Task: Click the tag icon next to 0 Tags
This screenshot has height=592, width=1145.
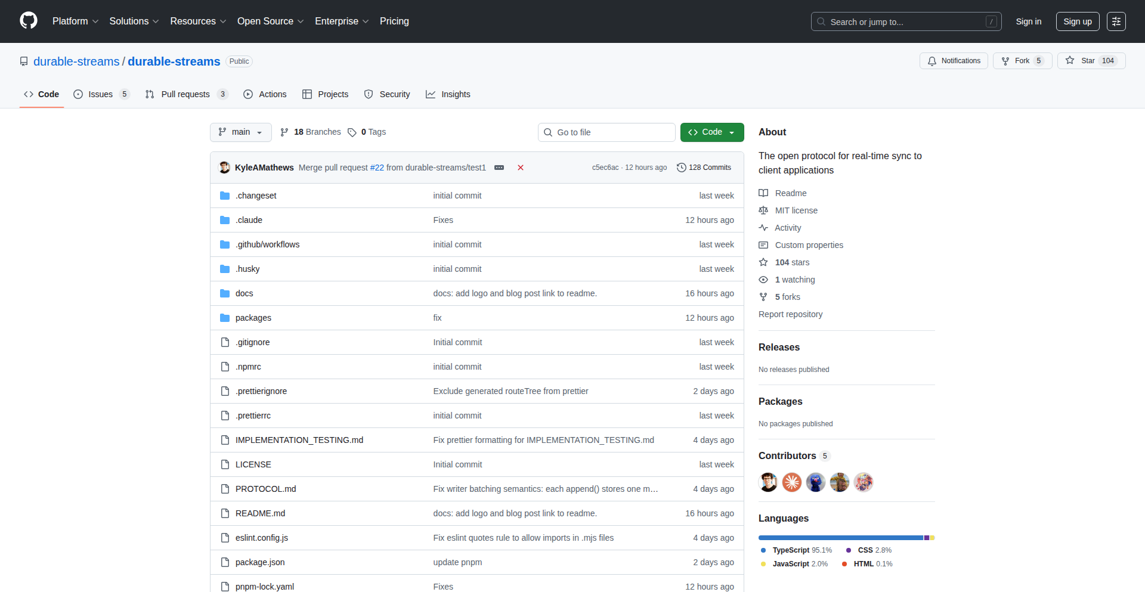Action: [x=352, y=132]
